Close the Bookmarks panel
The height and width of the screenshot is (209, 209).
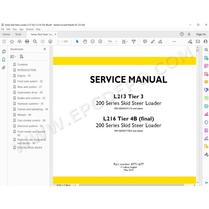45,49
